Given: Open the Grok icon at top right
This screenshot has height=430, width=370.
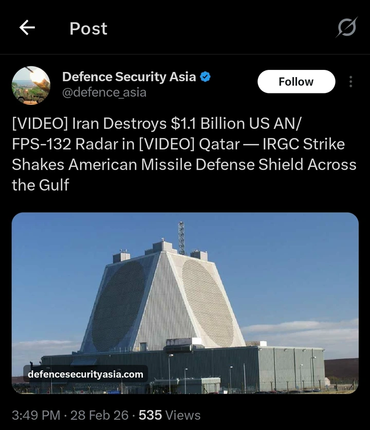Looking at the screenshot, I should point(347,27).
